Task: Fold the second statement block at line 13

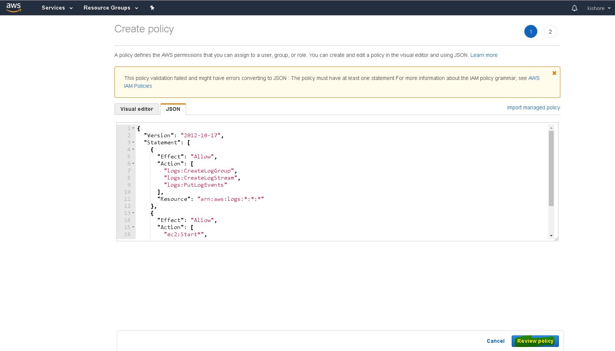Action: coord(133,213)
